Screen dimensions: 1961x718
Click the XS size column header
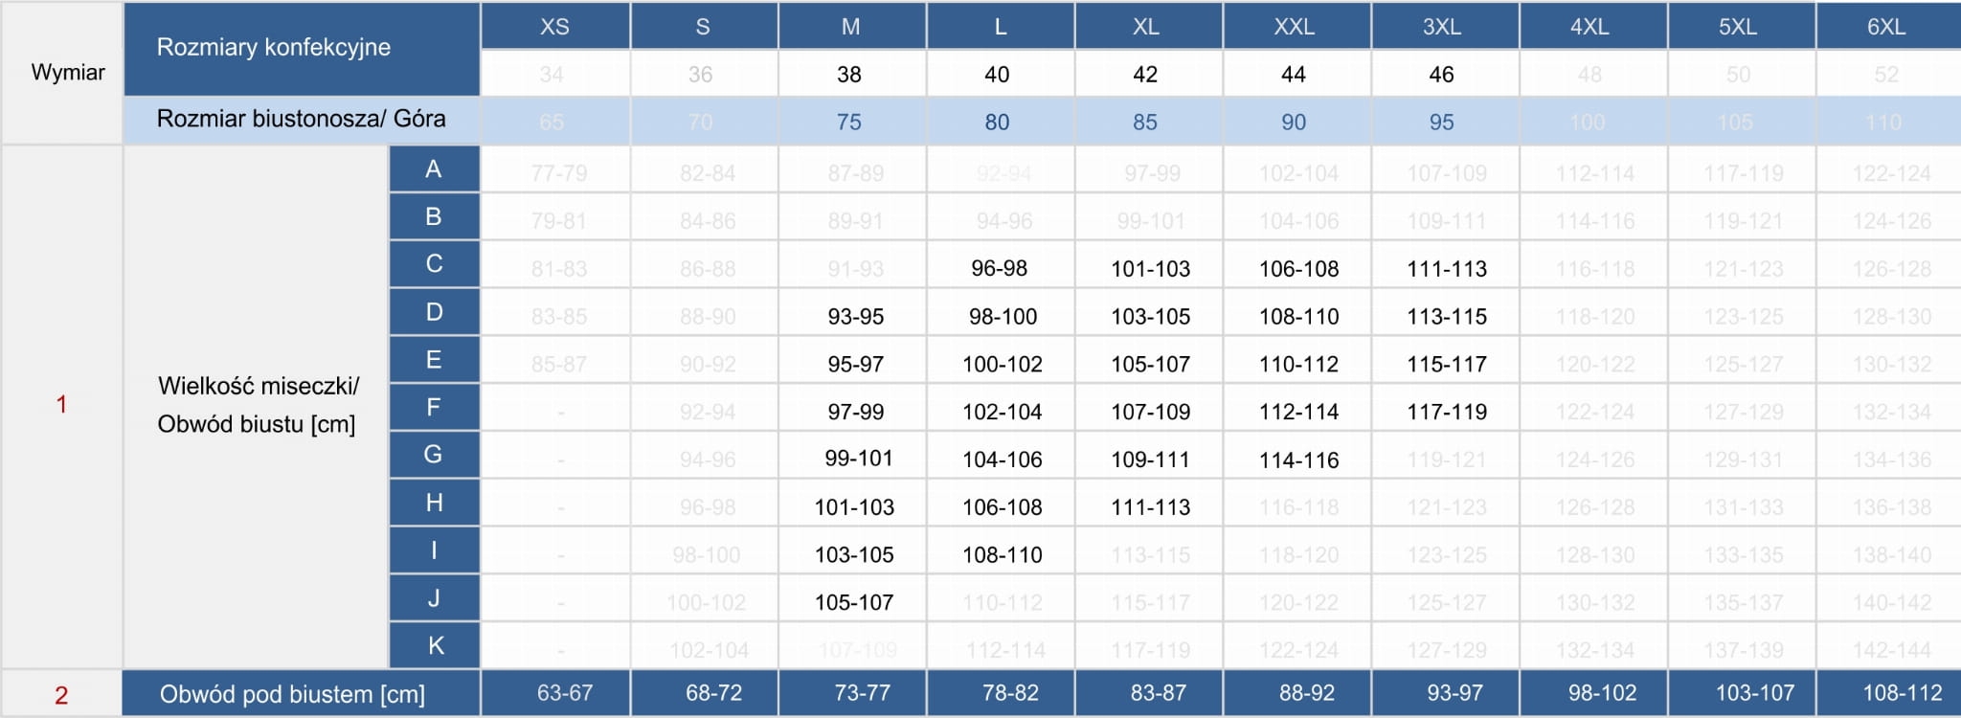coord(554,26)
